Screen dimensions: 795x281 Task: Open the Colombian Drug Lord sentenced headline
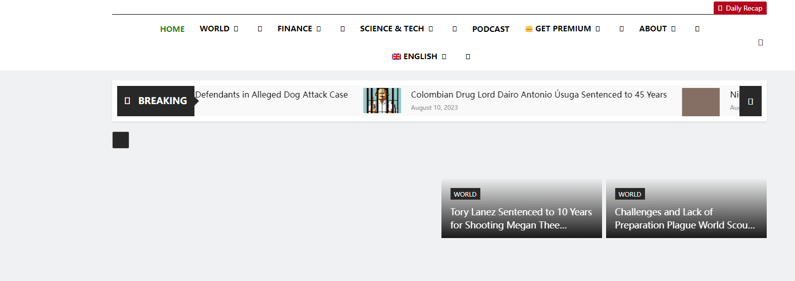pyautogui.click(x=538, y=95)
